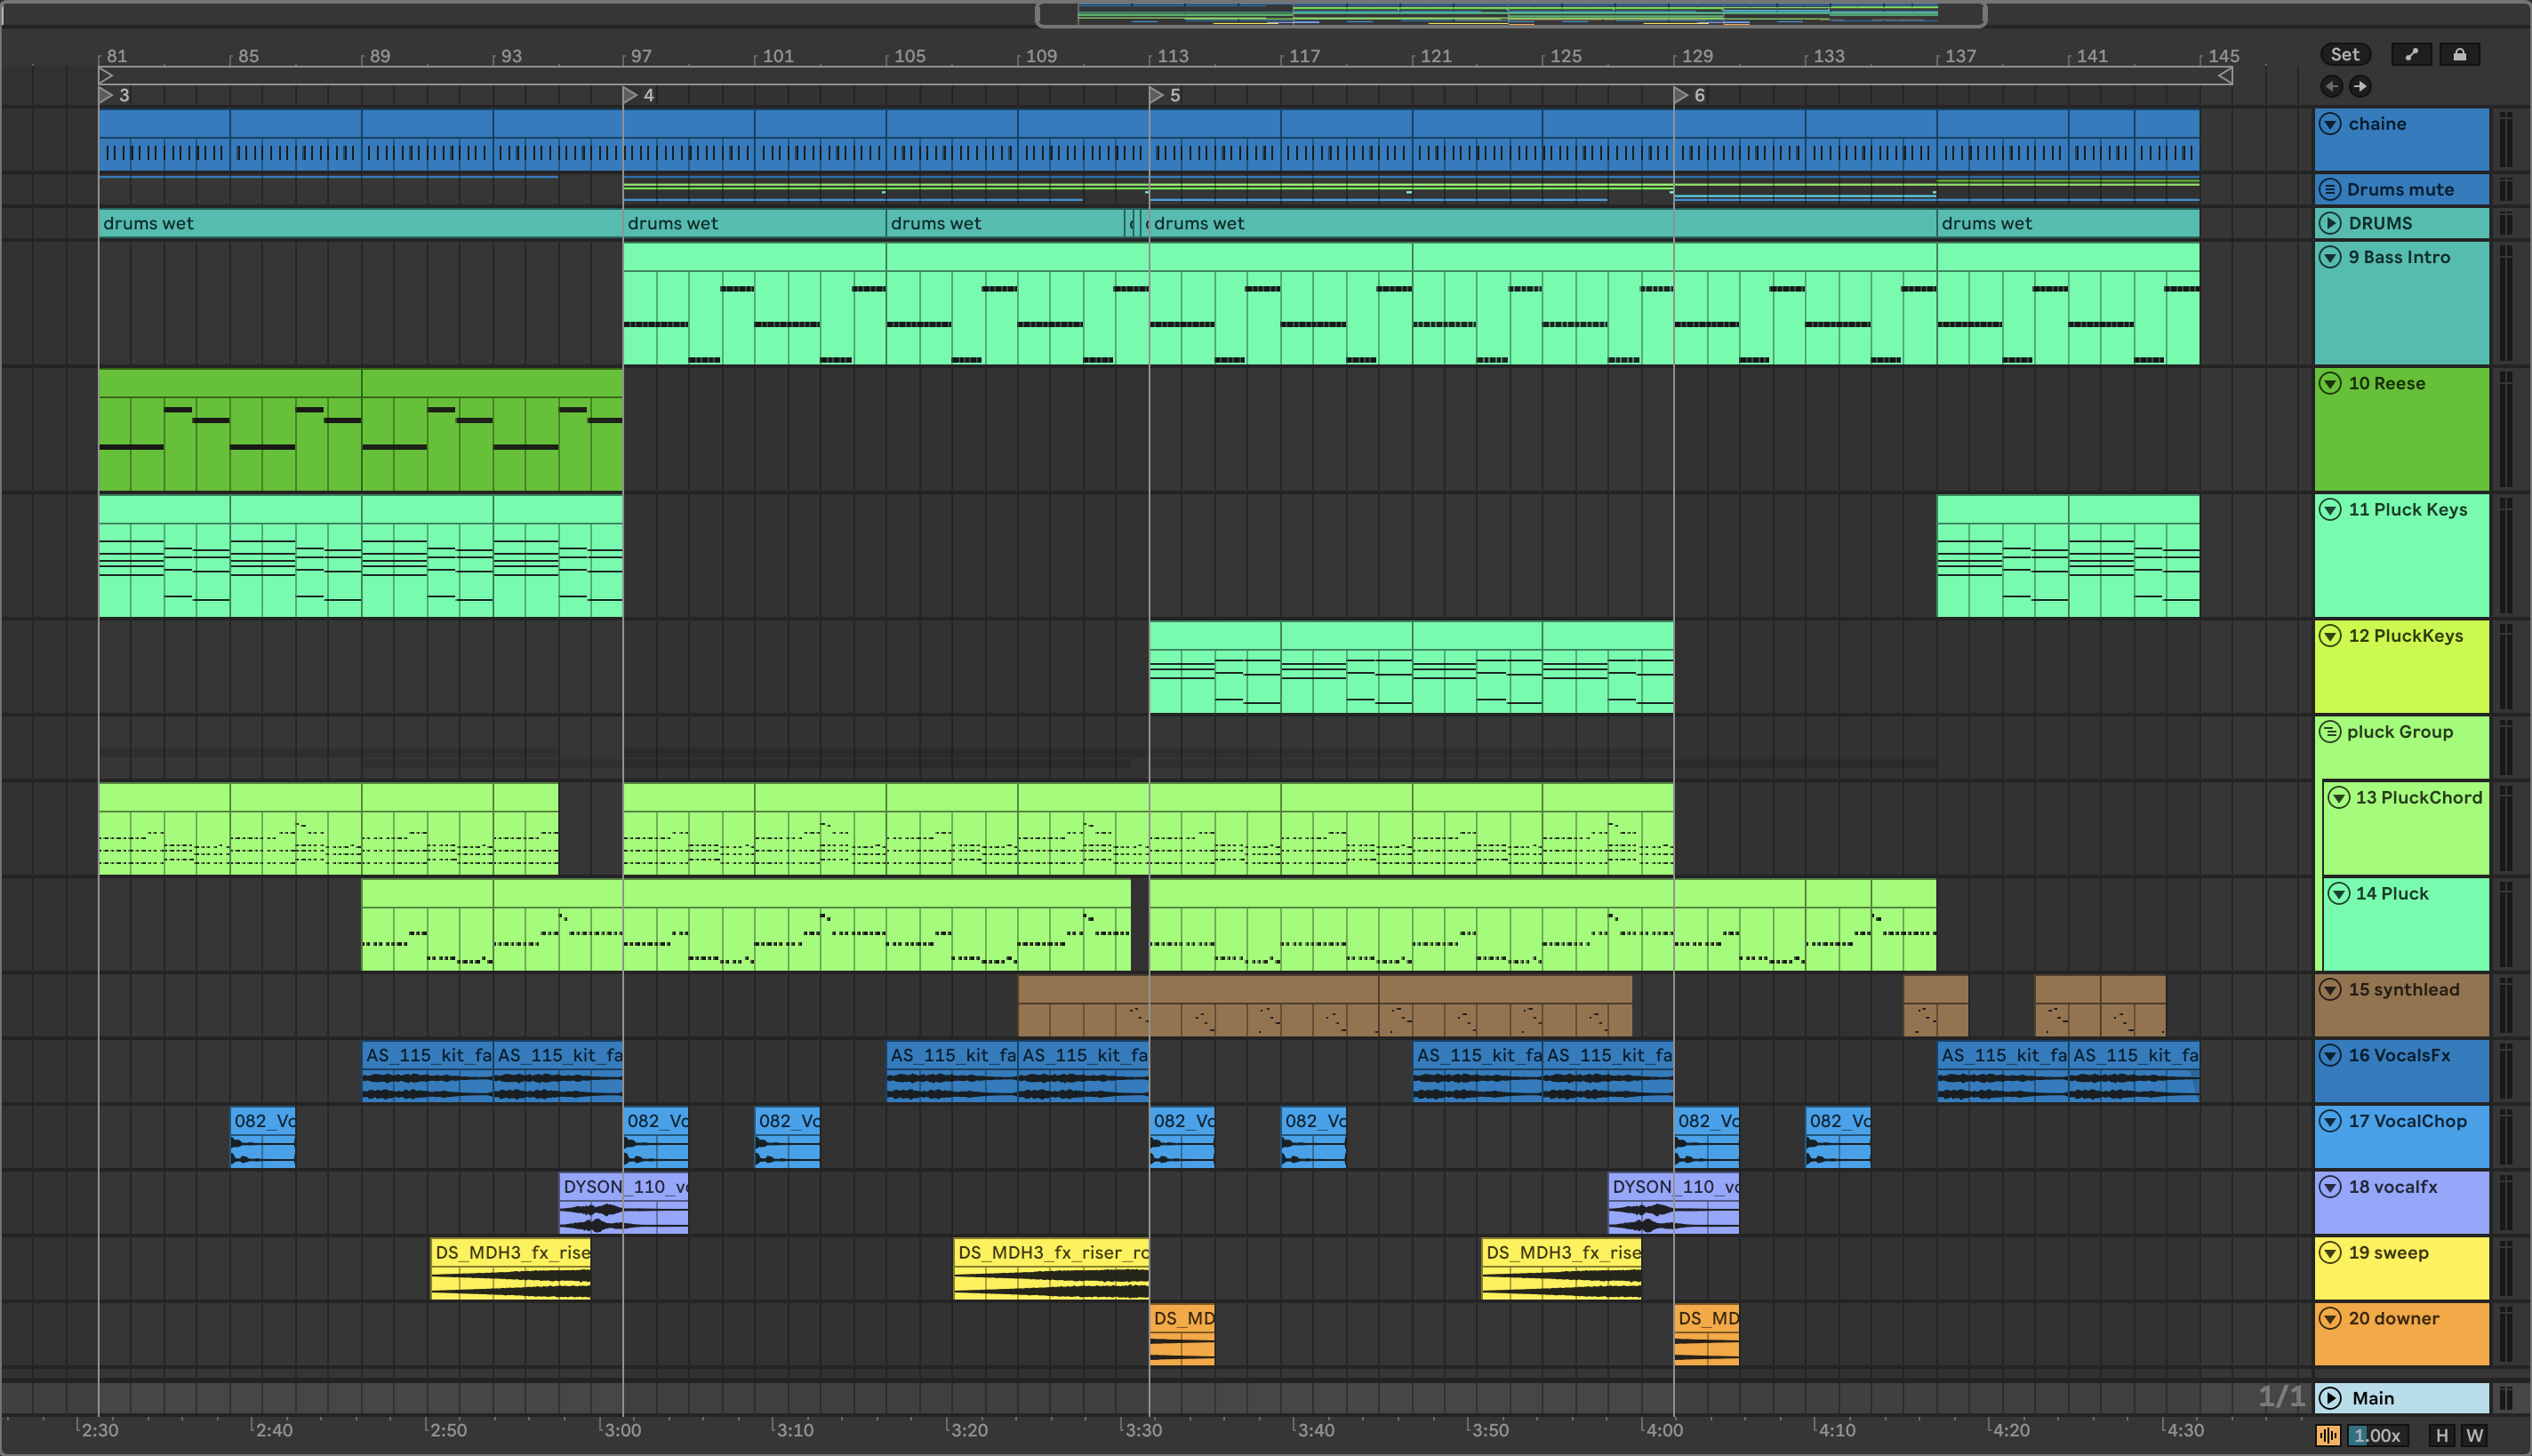
Task: Toggle the H optimize height button
Action: click(2442, 1435)
